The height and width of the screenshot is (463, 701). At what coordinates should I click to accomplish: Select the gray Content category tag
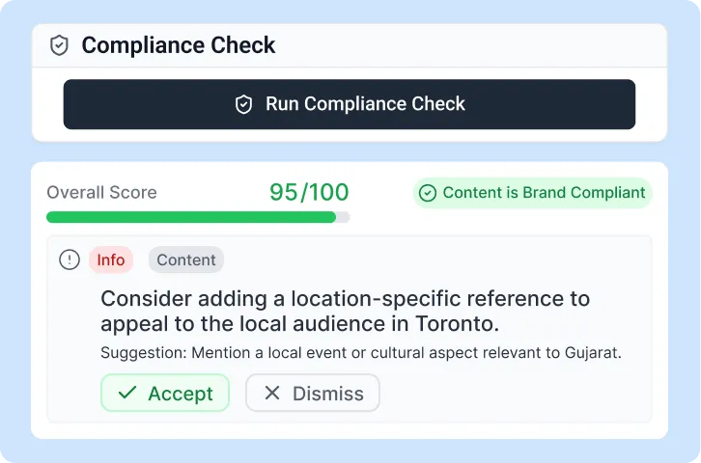point(186,259)
